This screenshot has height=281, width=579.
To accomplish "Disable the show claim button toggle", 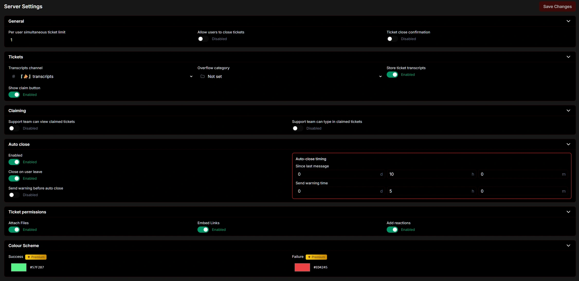I will point(14,95).
